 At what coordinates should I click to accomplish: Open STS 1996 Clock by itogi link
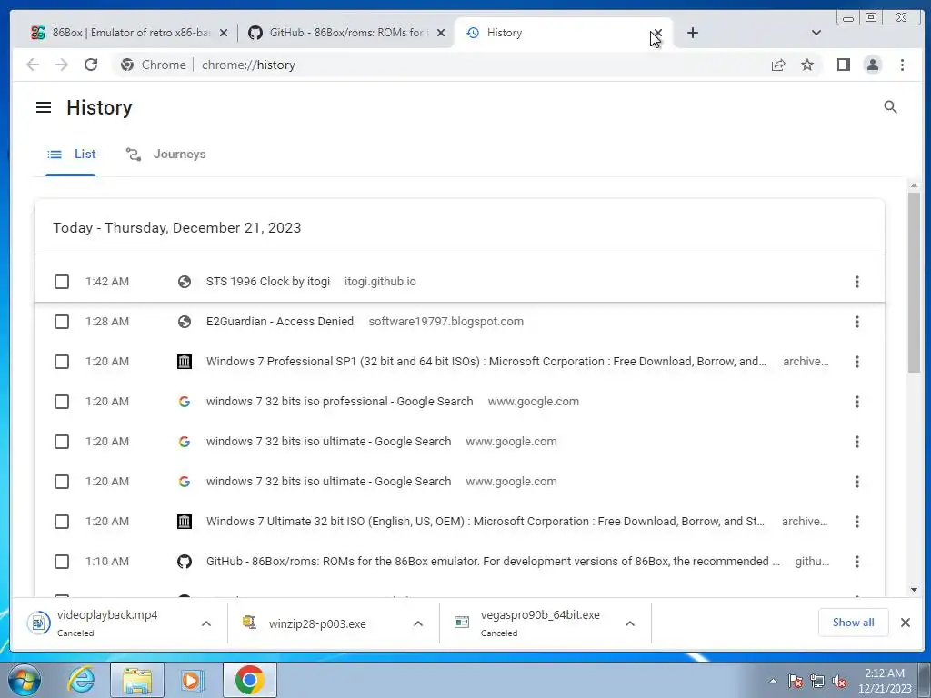tap(268, 282)
